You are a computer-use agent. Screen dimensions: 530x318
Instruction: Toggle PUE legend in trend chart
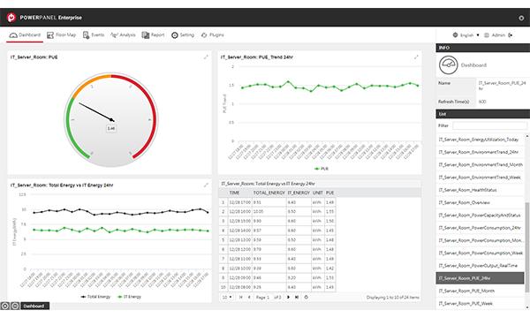[322, 169]
